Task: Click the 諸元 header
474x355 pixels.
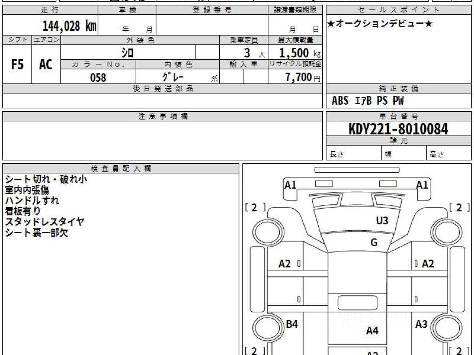Action: pos(399,141)
